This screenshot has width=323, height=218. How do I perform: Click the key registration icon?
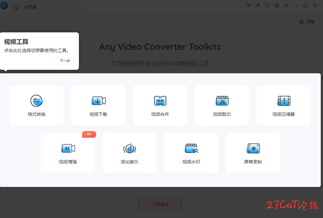[258, 5]
